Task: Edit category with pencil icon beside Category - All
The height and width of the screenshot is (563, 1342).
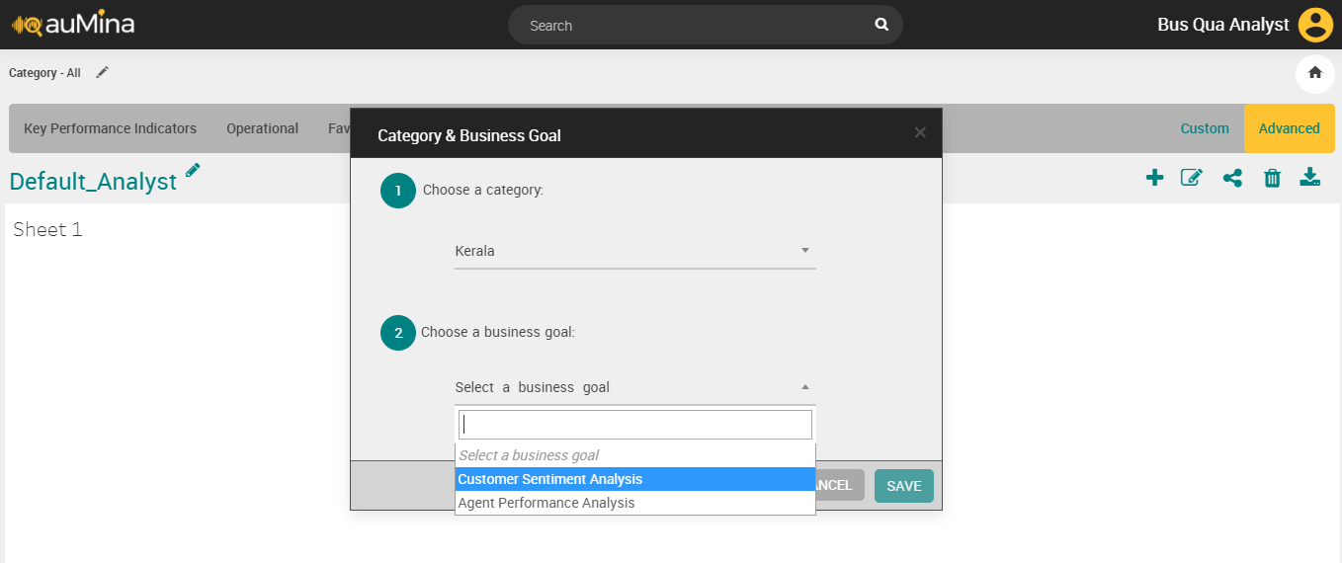Action: click(x=103, y=72)
